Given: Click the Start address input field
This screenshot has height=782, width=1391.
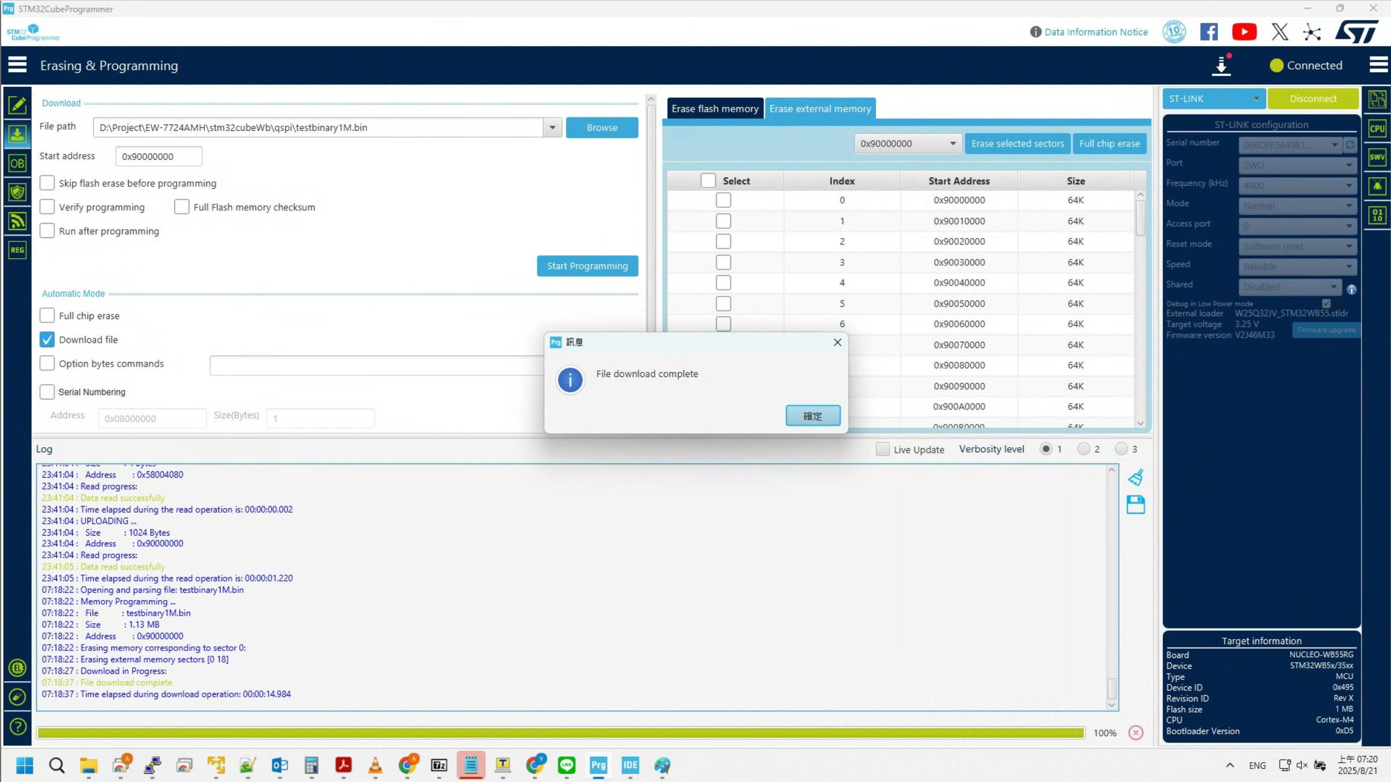Looking at the screenshot, I should 159,156.
